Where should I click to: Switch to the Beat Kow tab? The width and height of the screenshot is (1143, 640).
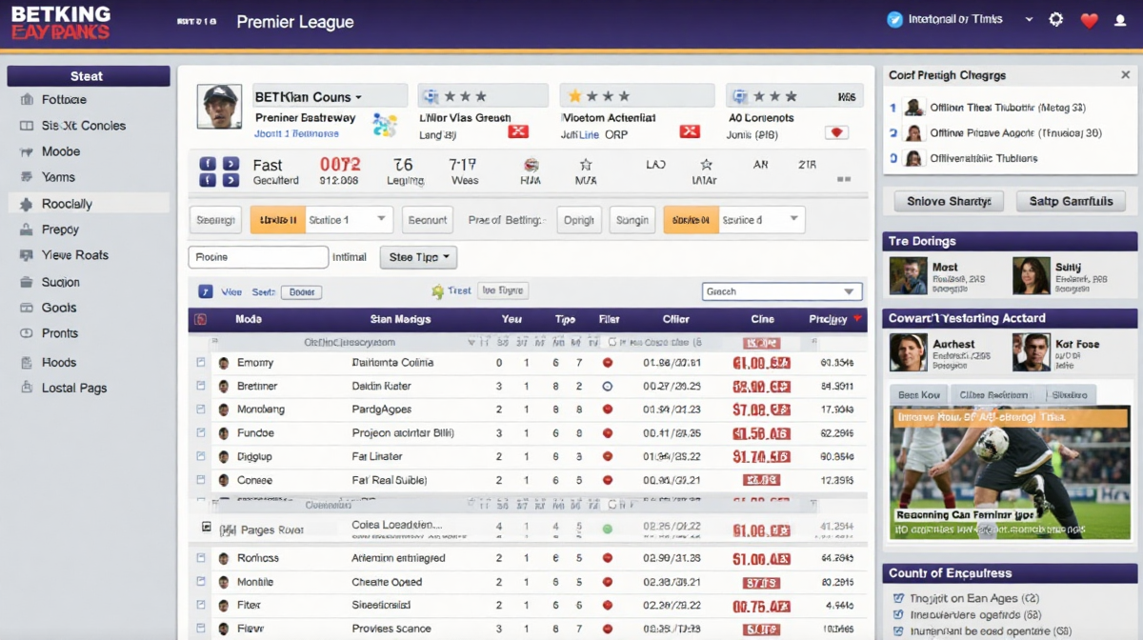point(918,394)
